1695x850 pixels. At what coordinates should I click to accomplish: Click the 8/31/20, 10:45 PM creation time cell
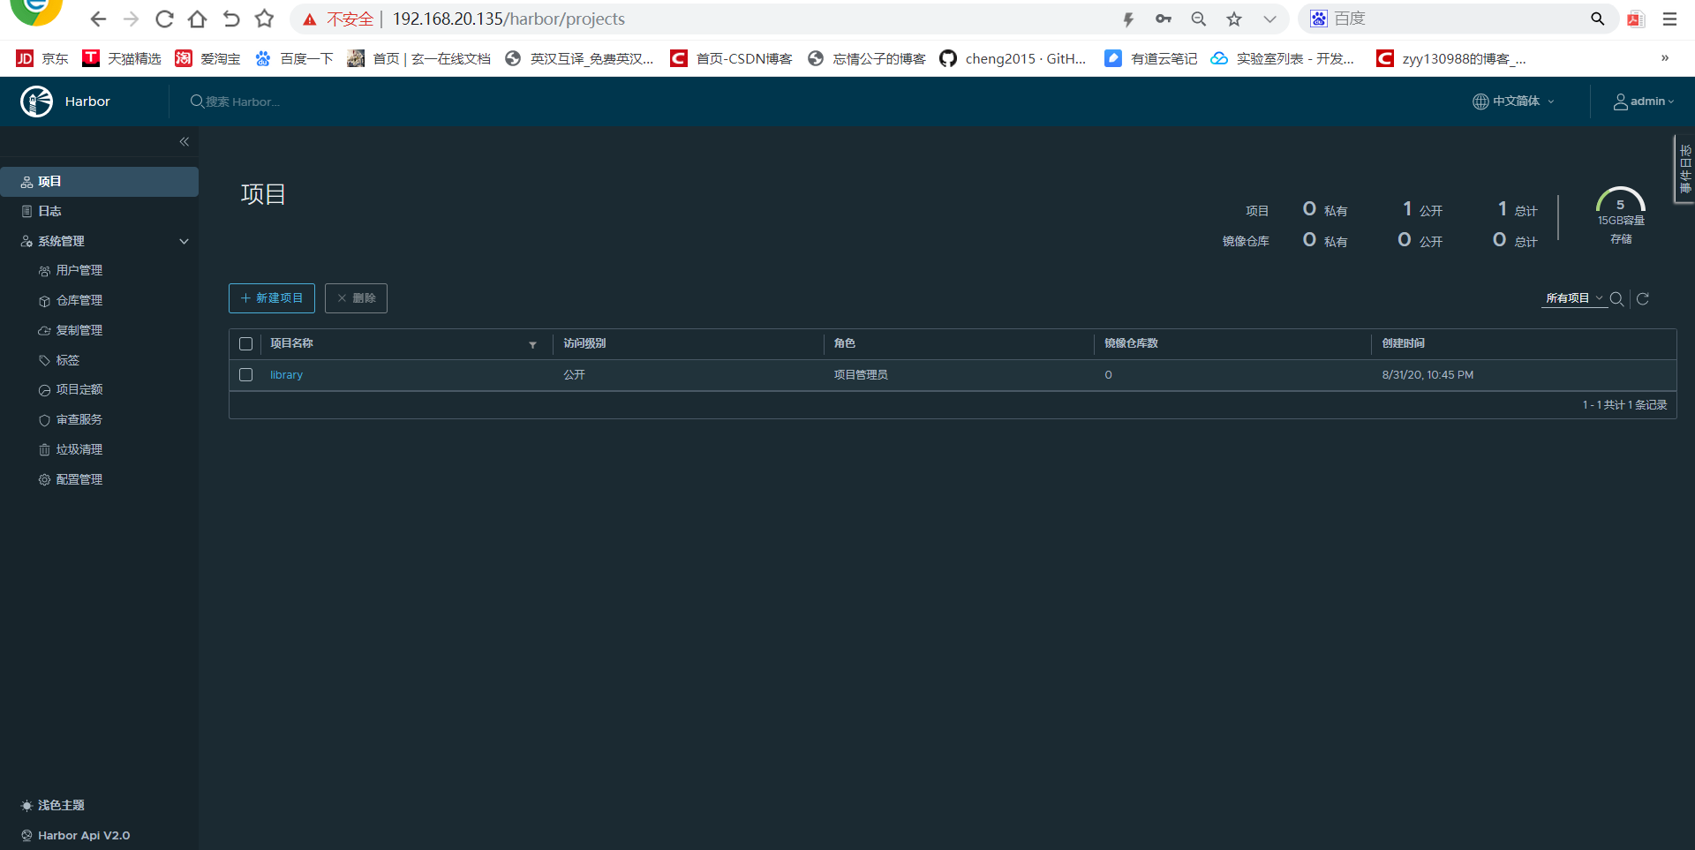pyautogui.click(x=1428, y=375)
